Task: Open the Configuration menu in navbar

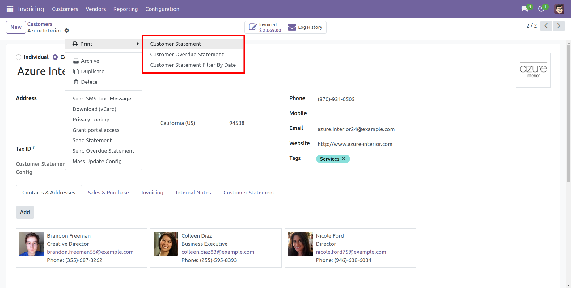Action: [x=162, y=9]
